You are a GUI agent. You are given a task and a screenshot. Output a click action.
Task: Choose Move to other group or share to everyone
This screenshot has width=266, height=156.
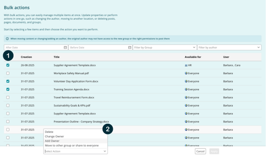[x=76, y=145]
